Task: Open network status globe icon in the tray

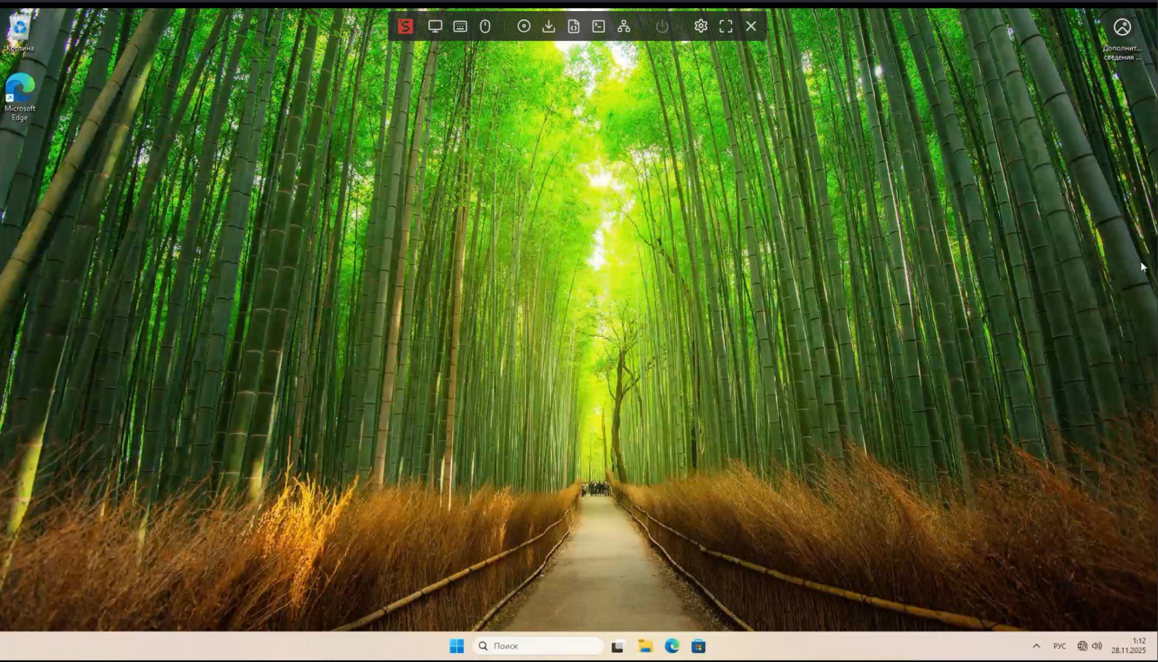Action: 1082,646
